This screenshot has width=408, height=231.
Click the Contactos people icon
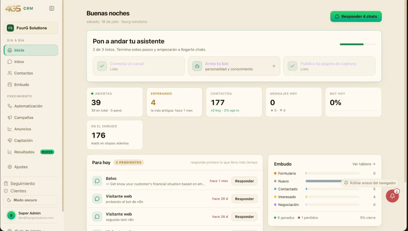coord(10,73)
